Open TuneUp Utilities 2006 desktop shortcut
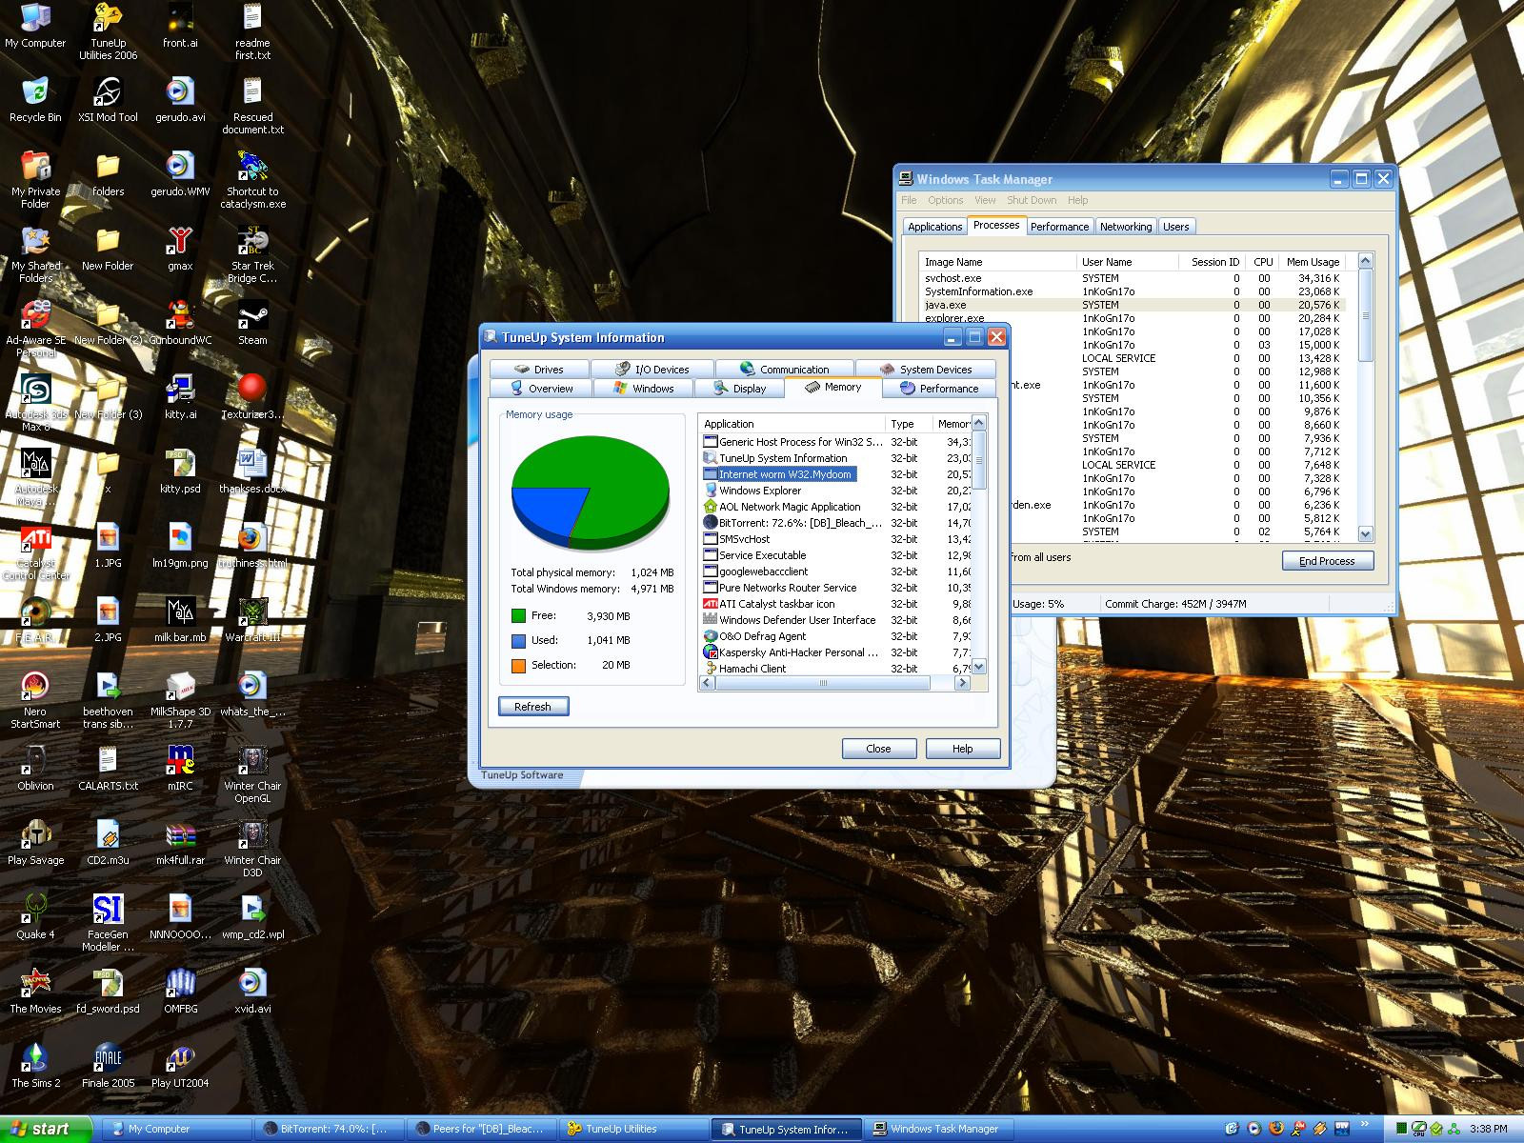 click(108, 31)
